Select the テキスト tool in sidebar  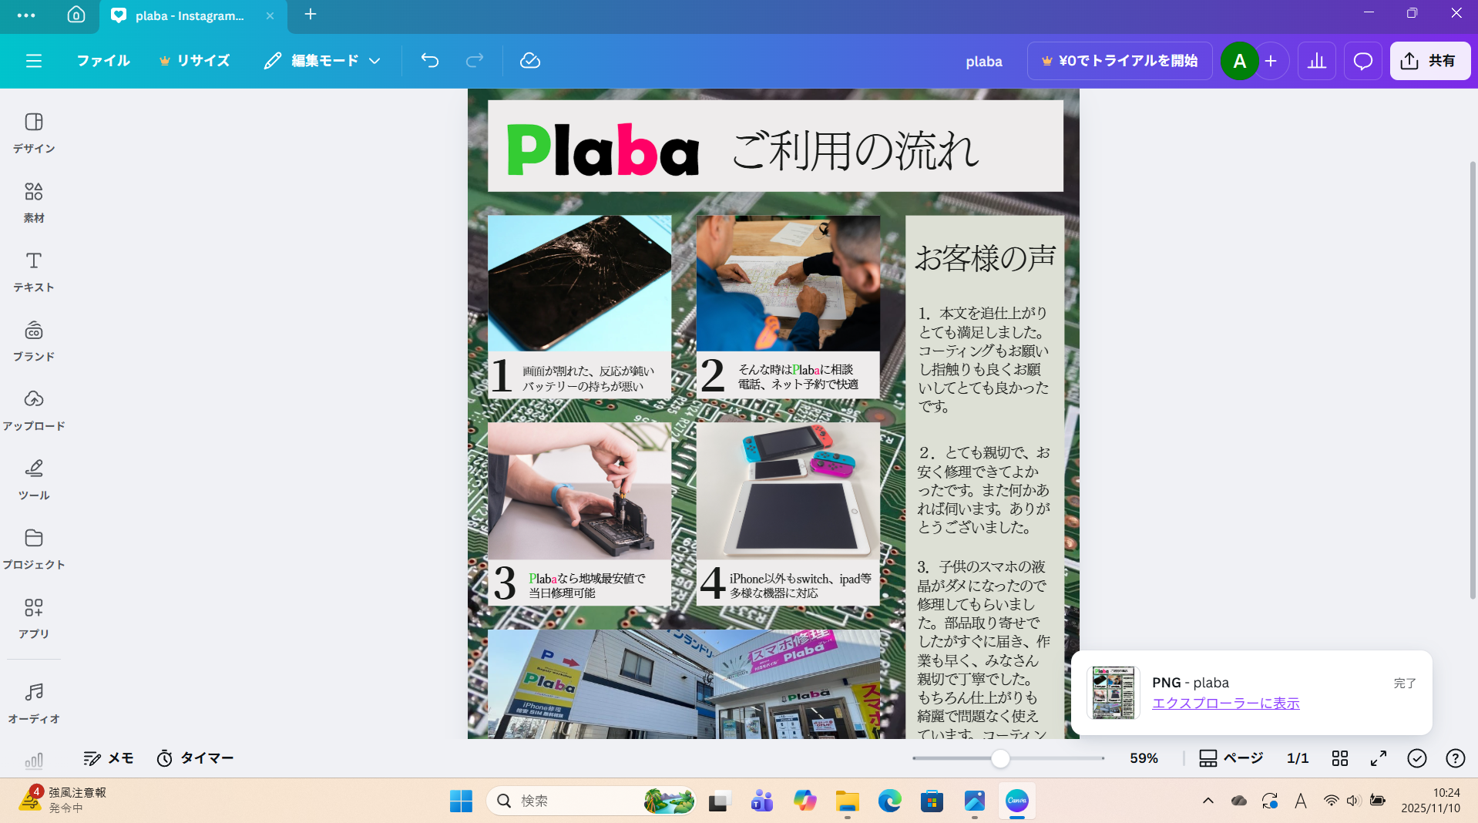click(x=33, y=271)
